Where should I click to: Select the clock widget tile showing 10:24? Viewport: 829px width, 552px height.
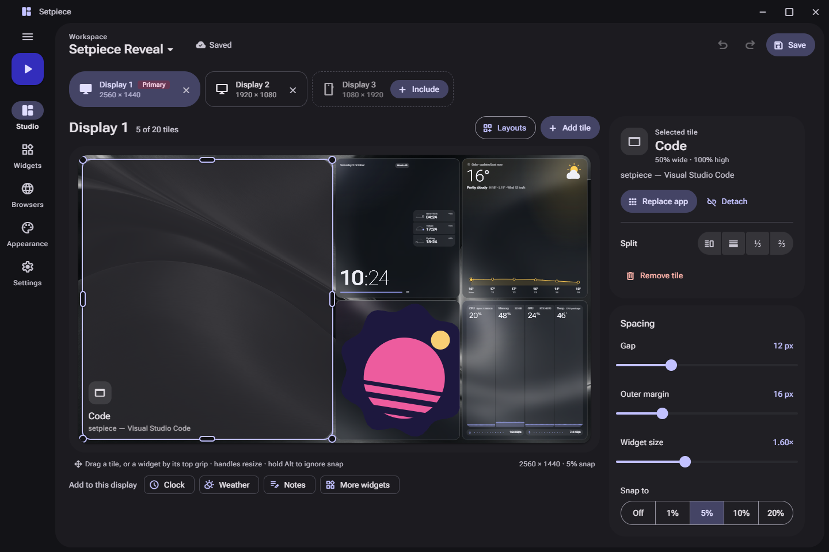point(398,228)
